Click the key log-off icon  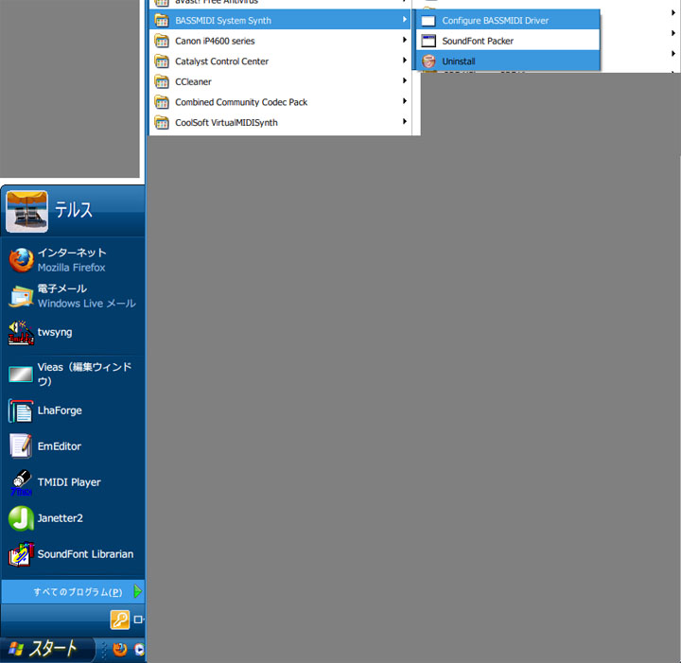coord(120,619)
